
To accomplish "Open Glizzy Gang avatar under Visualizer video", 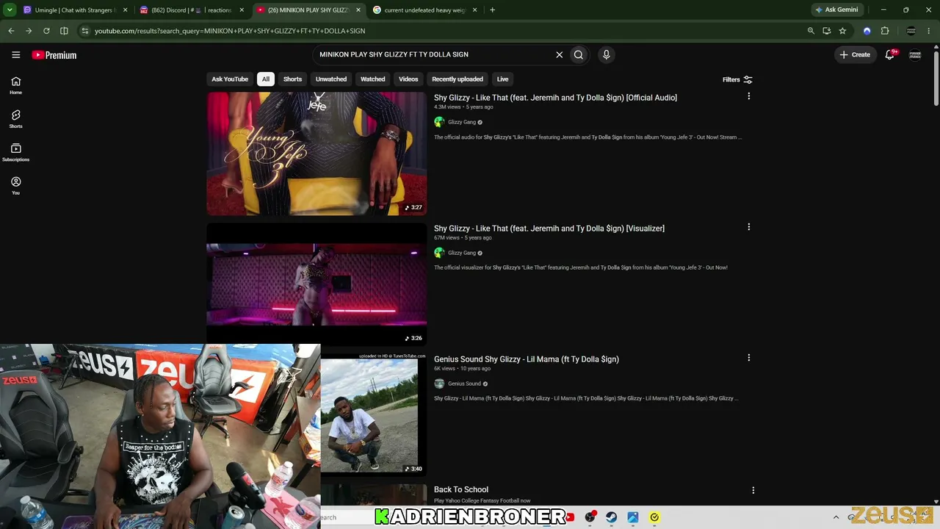I will click(439, 253).
